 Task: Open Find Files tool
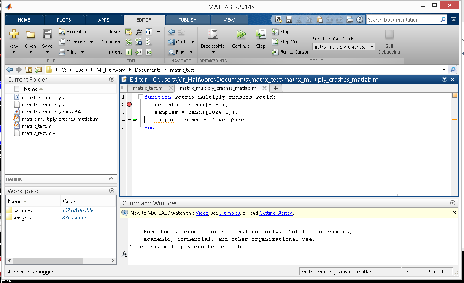coord(72,32)
